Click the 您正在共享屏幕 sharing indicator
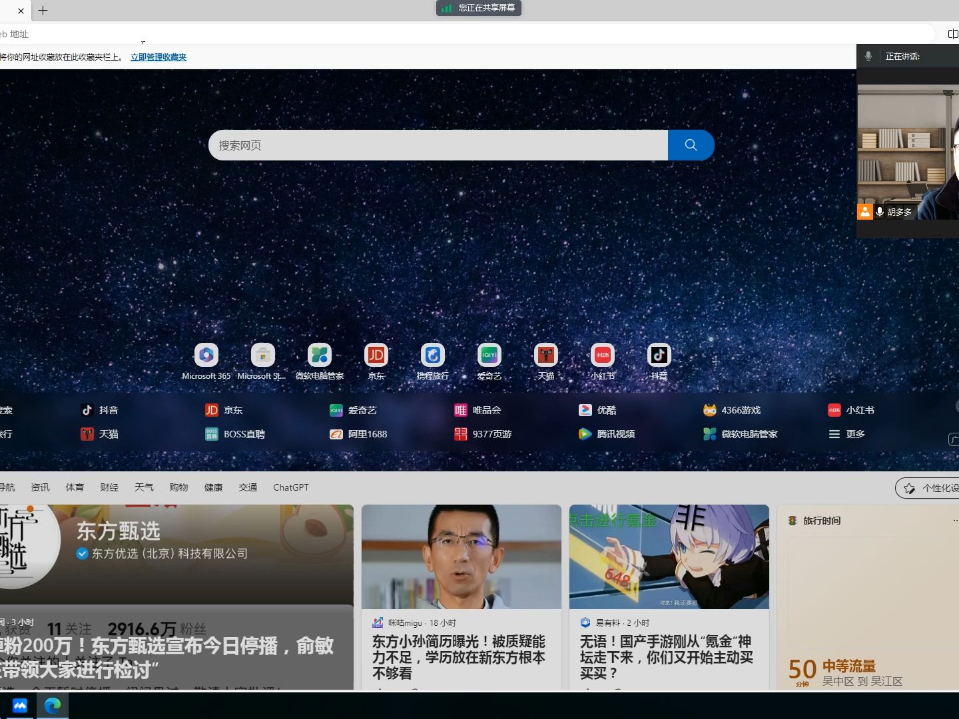This screenshot has width=959, height=719. (479, 8)
